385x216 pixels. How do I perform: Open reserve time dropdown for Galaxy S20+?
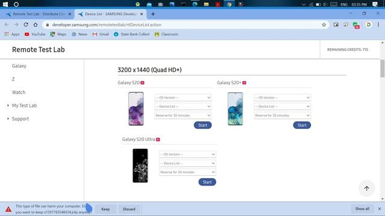coord(282,115)
